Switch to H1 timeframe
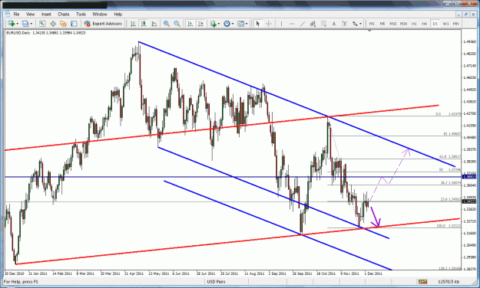The width and height of the screenshot is (480, 288). click(x=414, y=24)
